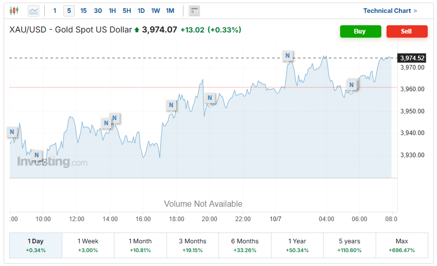
Task: Set the chart interval to 1 minute
Action: tap(55, 10)
